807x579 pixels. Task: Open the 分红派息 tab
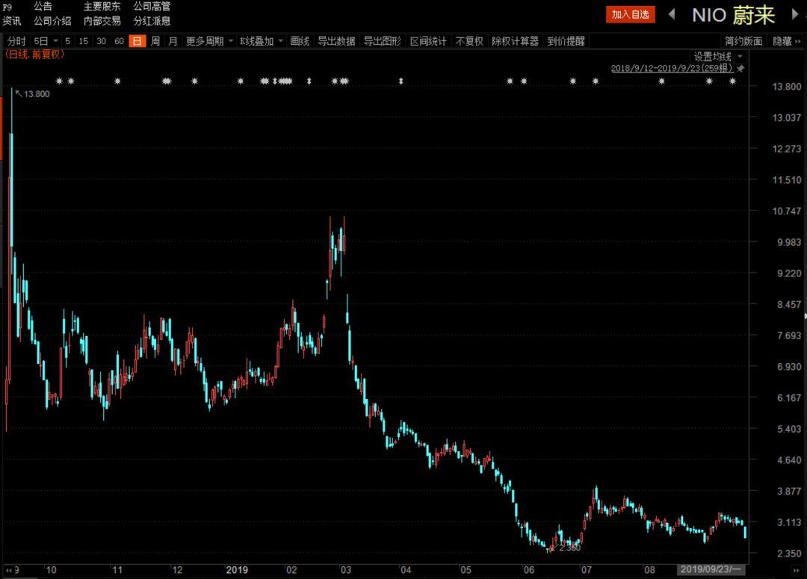[152, 21]
